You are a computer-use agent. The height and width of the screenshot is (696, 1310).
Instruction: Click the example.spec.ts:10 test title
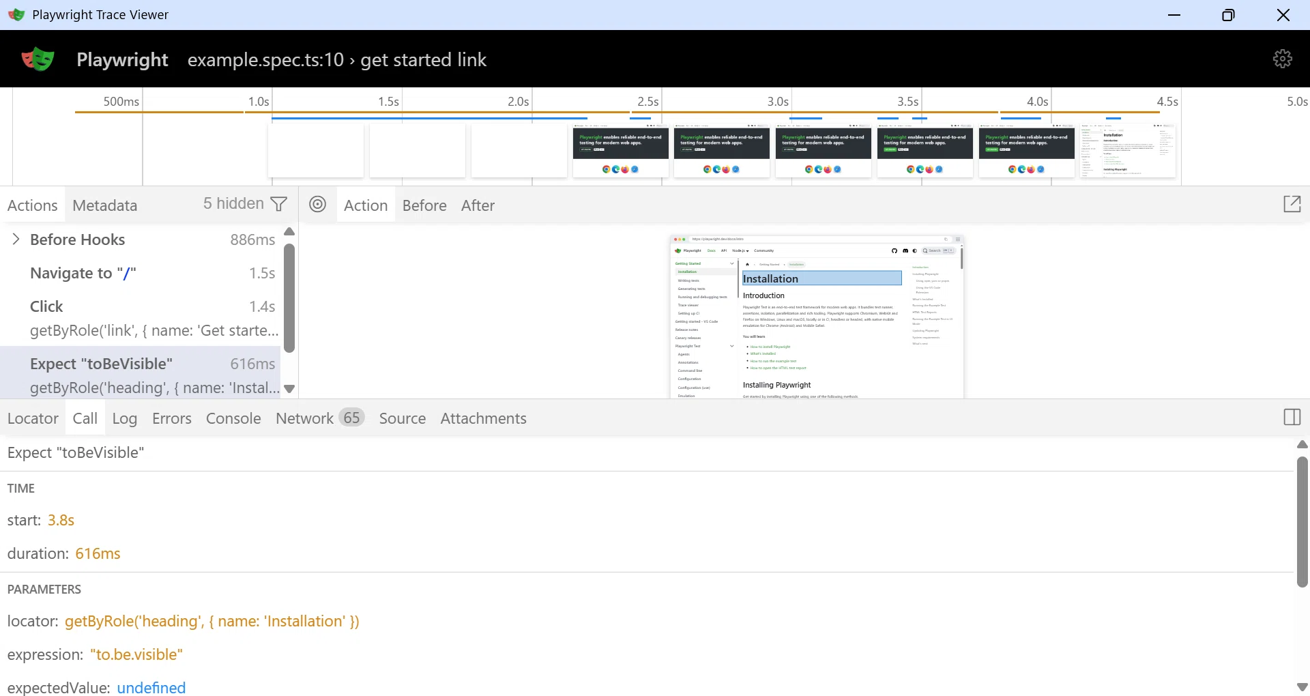(x=337, y=59)
